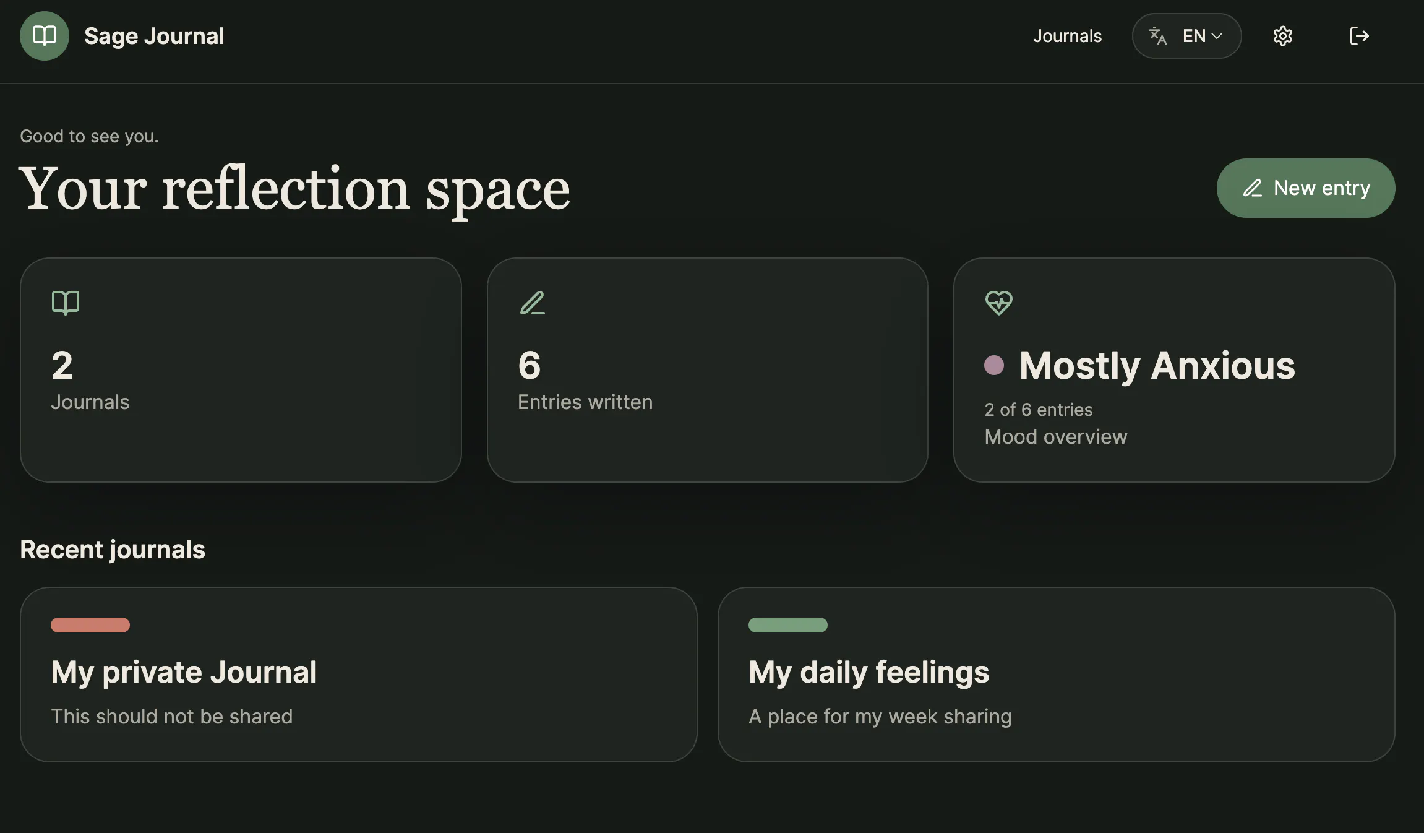Viewport: 1424px width, 833px height.
Task: Open settings via the gear icon
Action: tap(1283, 36)
